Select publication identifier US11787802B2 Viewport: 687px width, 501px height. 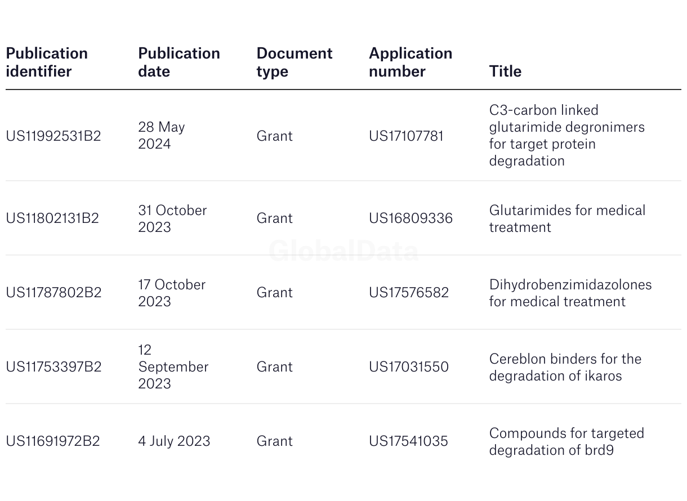(53, 292)
